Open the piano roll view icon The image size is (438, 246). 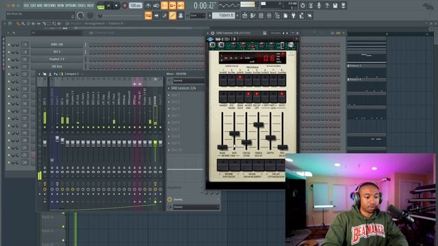pos(253,16)
